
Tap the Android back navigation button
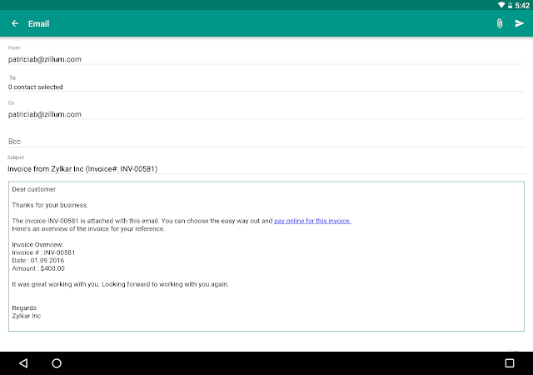coord(23,363)
